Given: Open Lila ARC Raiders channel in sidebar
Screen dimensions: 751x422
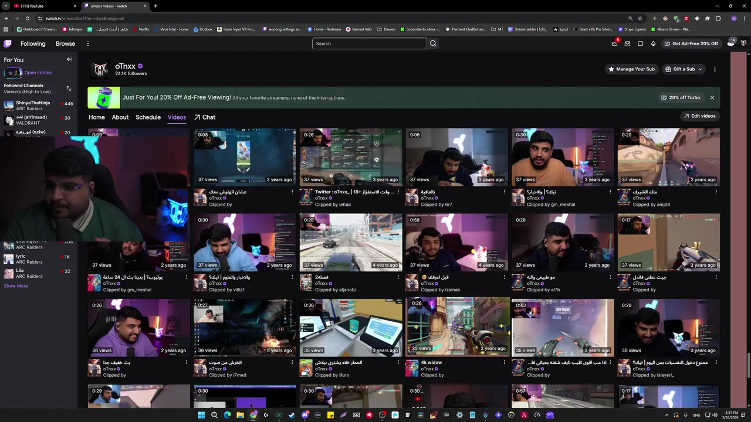Looking at the screenshot, I should 38,273.
